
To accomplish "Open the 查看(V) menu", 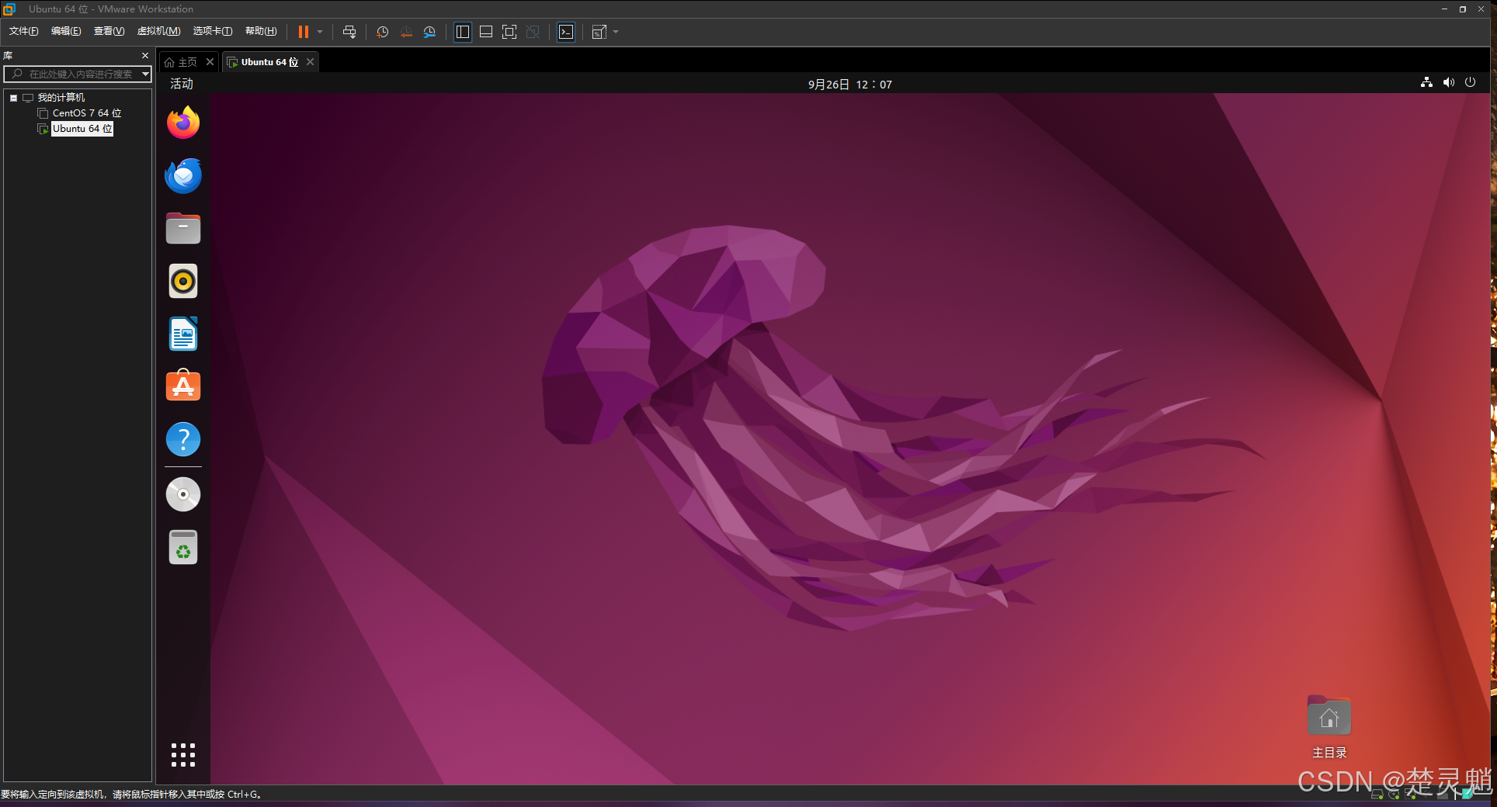I will (109, 31).
